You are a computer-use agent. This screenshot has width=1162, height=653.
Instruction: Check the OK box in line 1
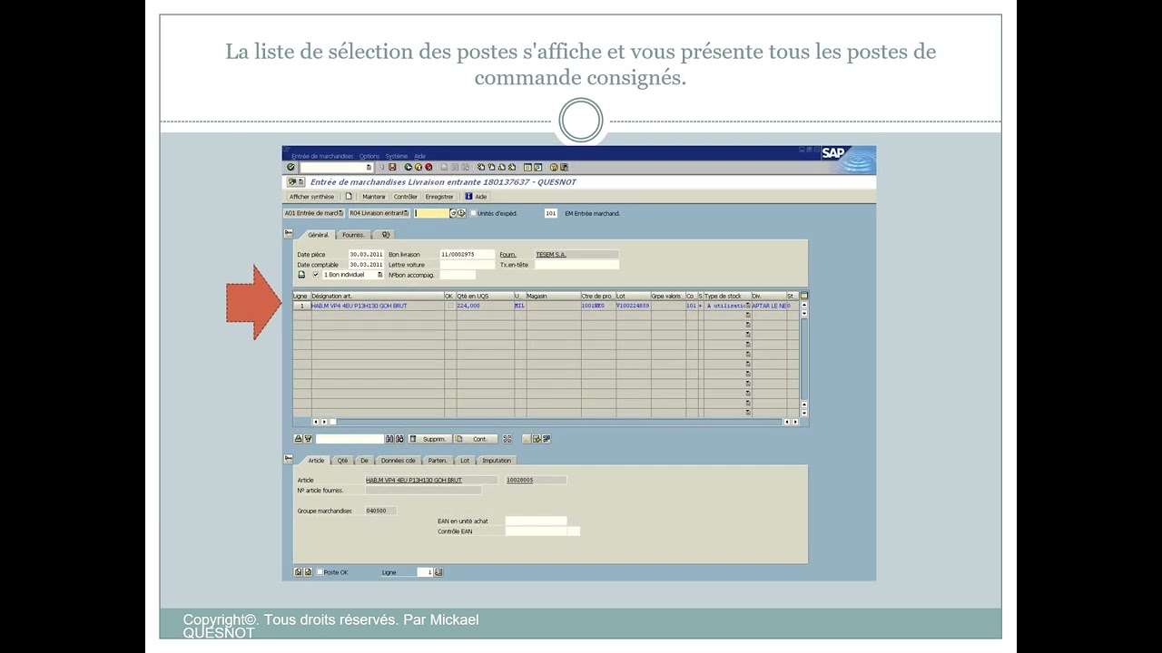(450, 306)
